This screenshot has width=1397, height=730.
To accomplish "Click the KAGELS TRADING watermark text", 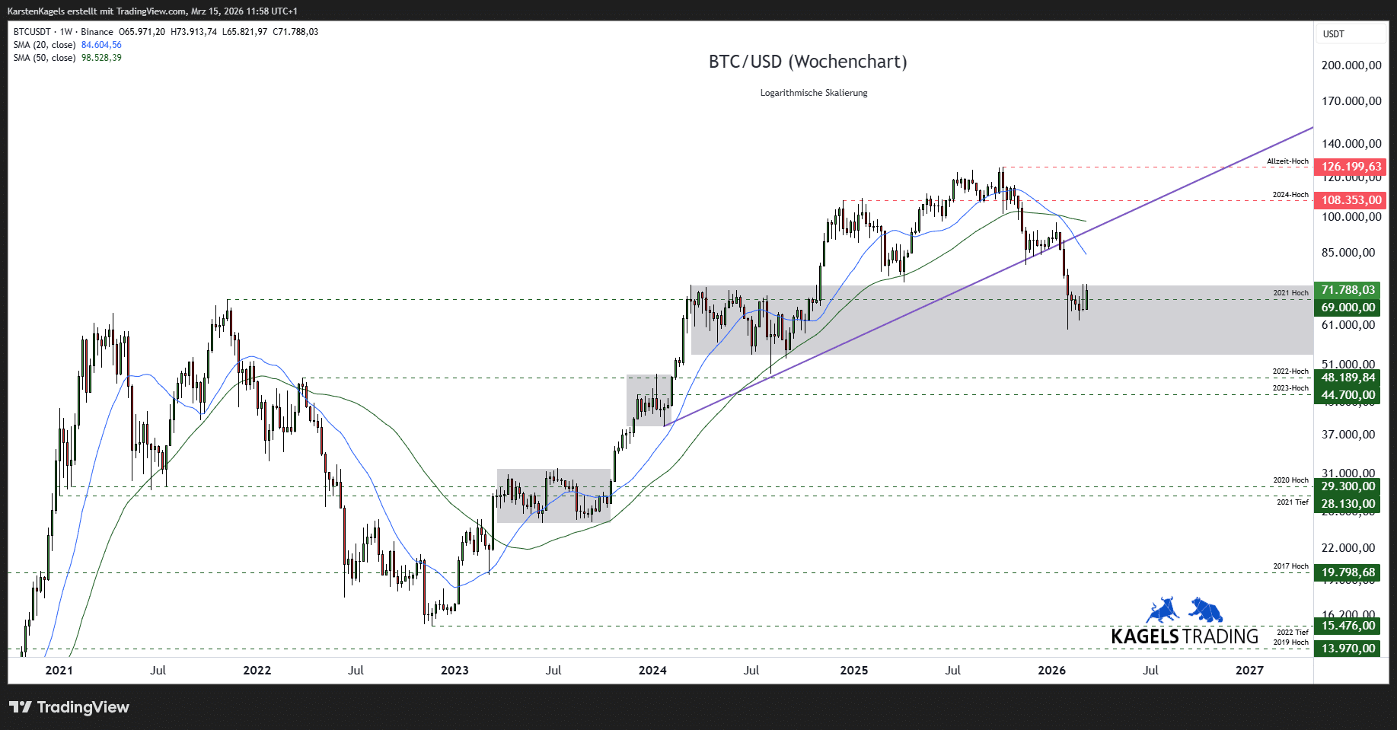I will 1185,636.
